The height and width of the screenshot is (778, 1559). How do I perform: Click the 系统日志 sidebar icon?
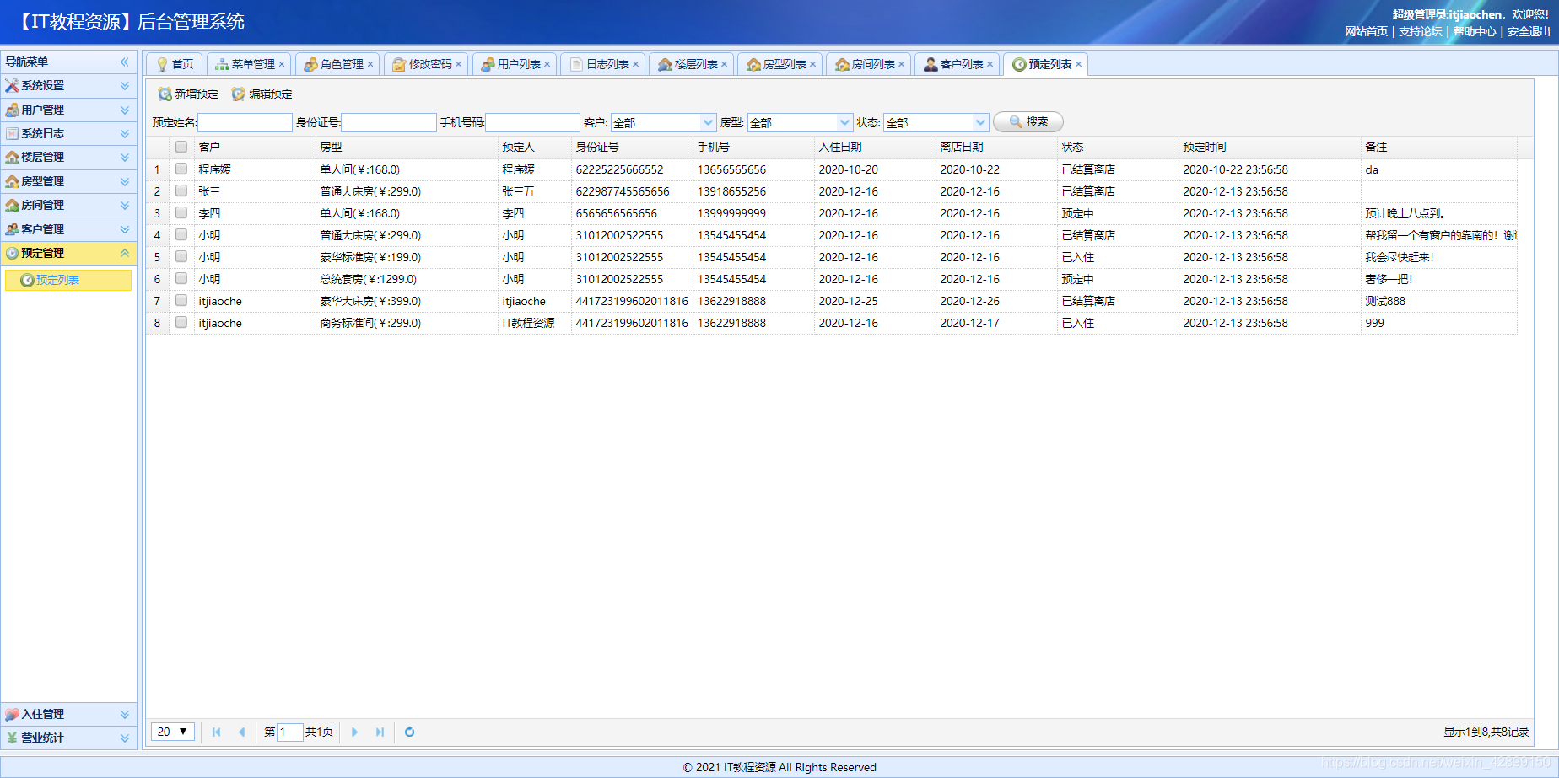[12, 133]
